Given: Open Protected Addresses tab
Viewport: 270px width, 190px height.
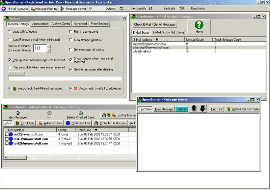Looking at the screenshot, I should click(x=110, y=123).
